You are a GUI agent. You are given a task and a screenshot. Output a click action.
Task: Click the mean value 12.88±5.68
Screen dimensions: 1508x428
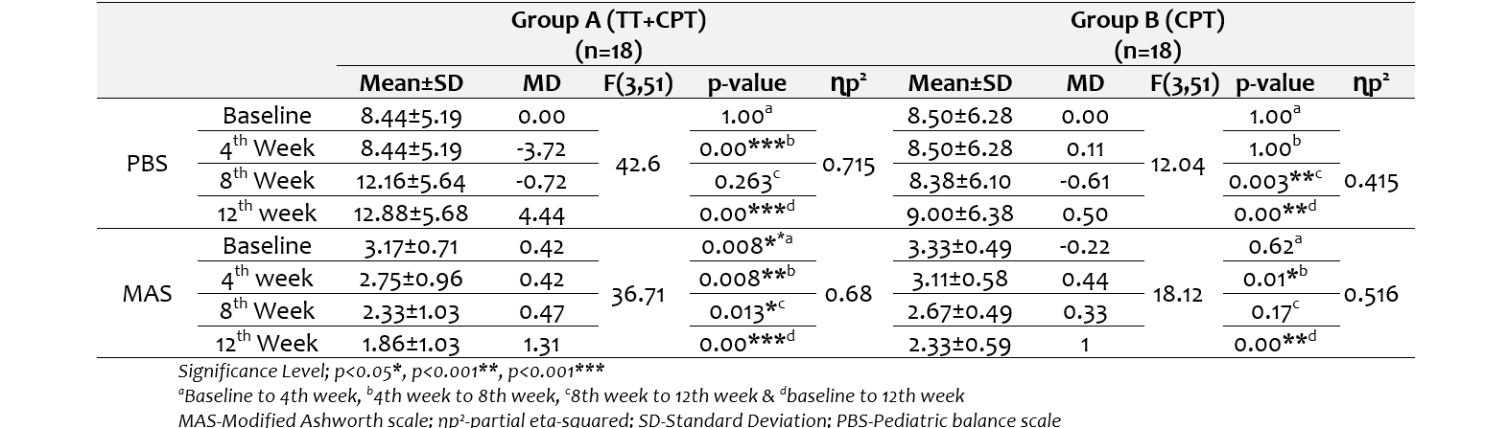tap(412, 214)
